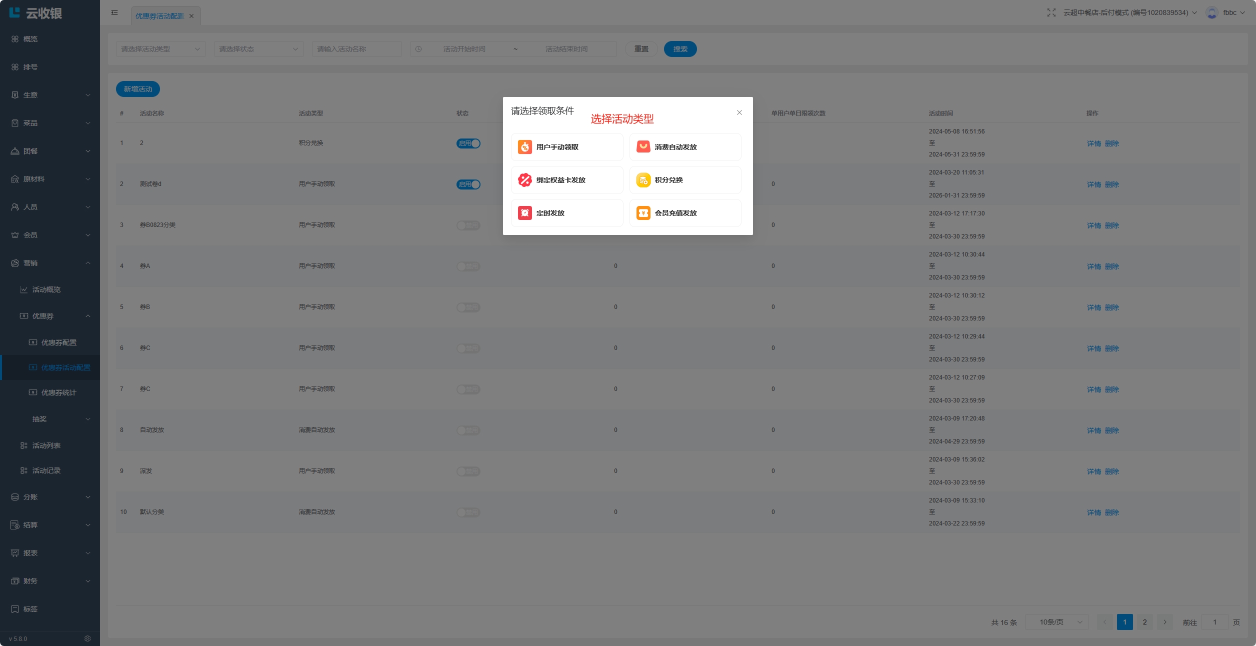Choose 定时发放 alarm icon option
Image resolution: width=1256 pixels, height=646 pixels.
click(524, 213)
